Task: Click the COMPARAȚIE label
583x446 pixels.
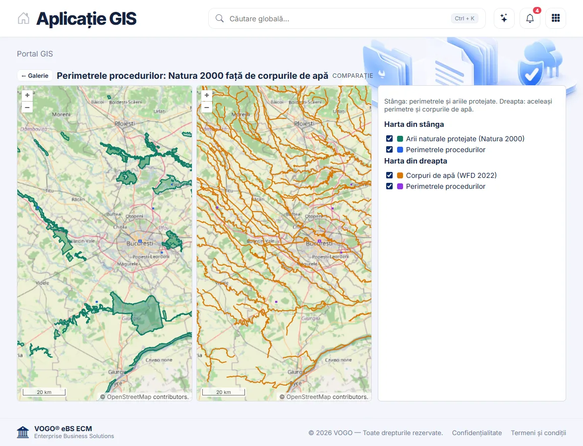Action: pyautogui.click(x=352, y=76)
